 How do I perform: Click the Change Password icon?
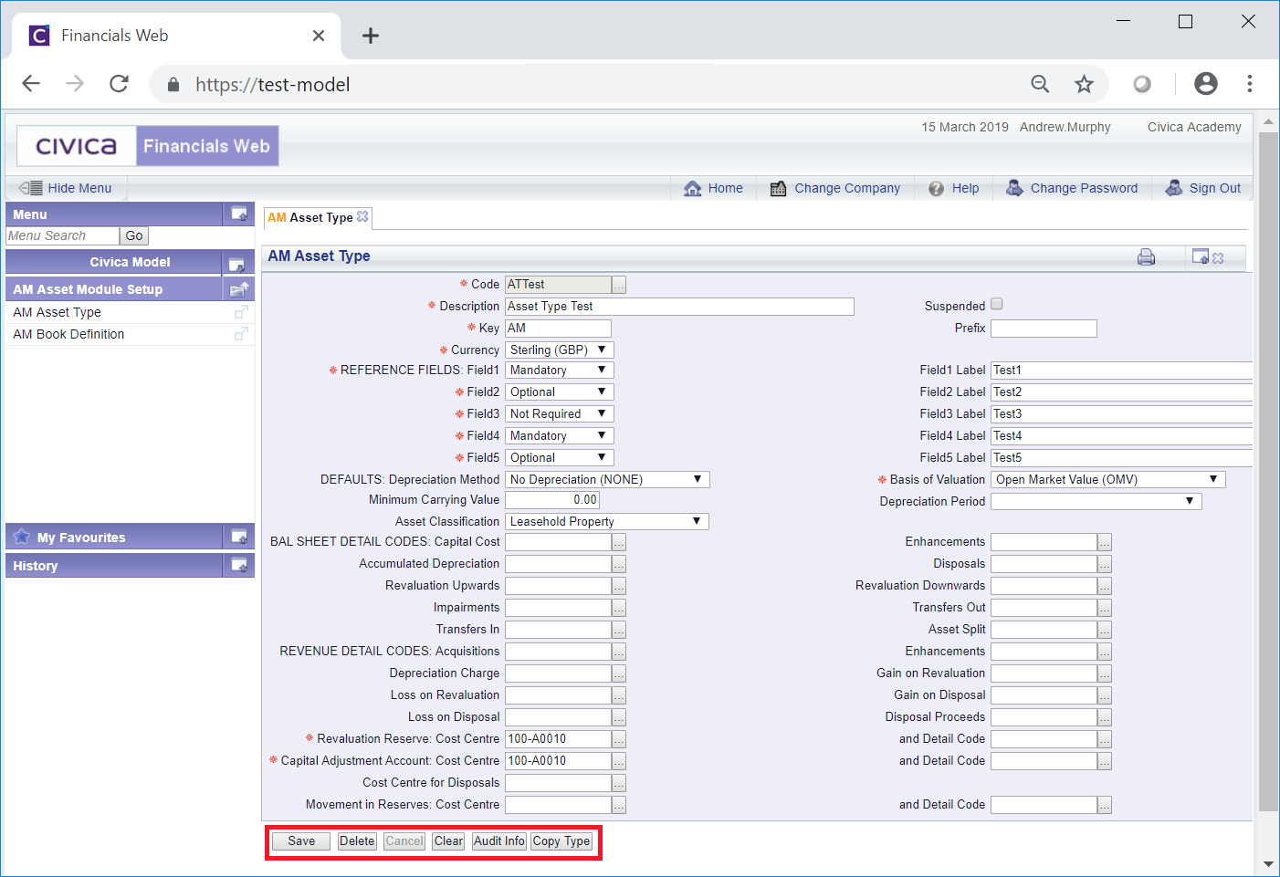click(1014, 188)
